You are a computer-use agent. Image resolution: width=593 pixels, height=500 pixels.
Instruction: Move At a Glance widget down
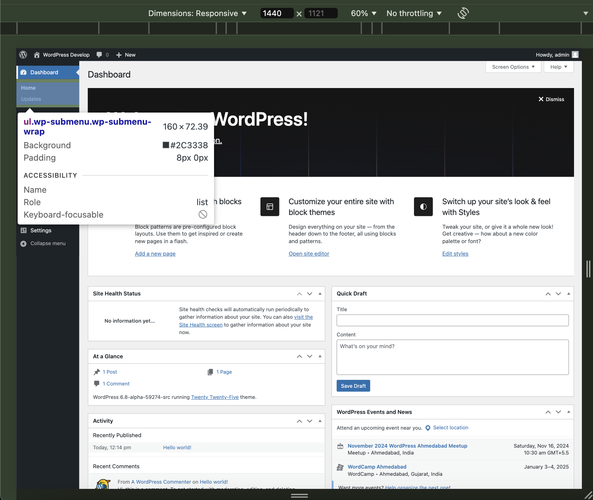point(310,356)
